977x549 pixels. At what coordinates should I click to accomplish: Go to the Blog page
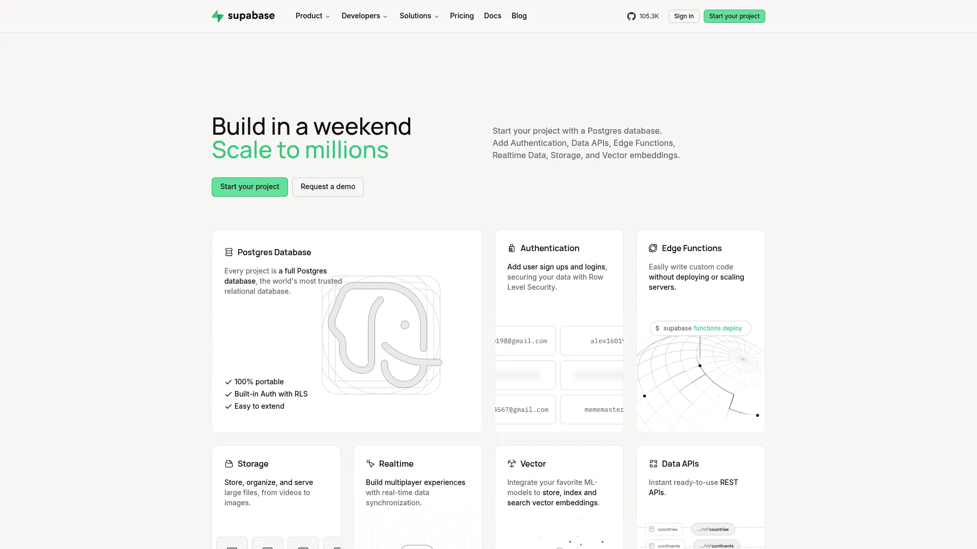click(519, 16)
